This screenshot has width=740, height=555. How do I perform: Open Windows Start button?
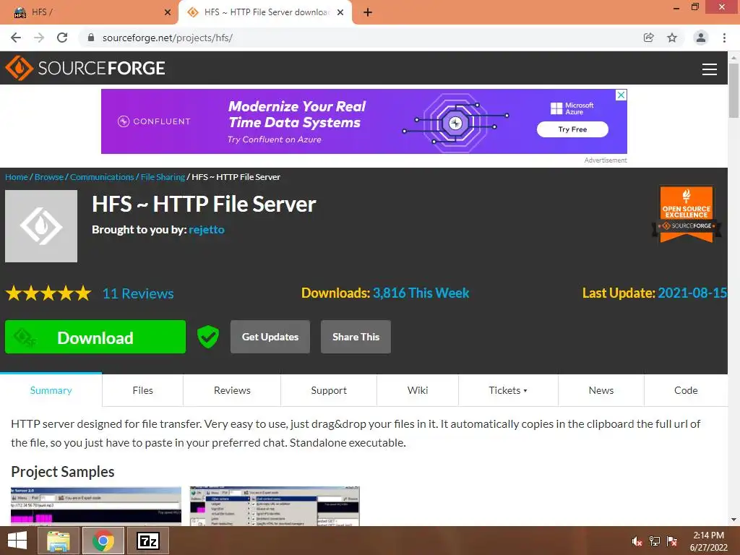[17, 541]
